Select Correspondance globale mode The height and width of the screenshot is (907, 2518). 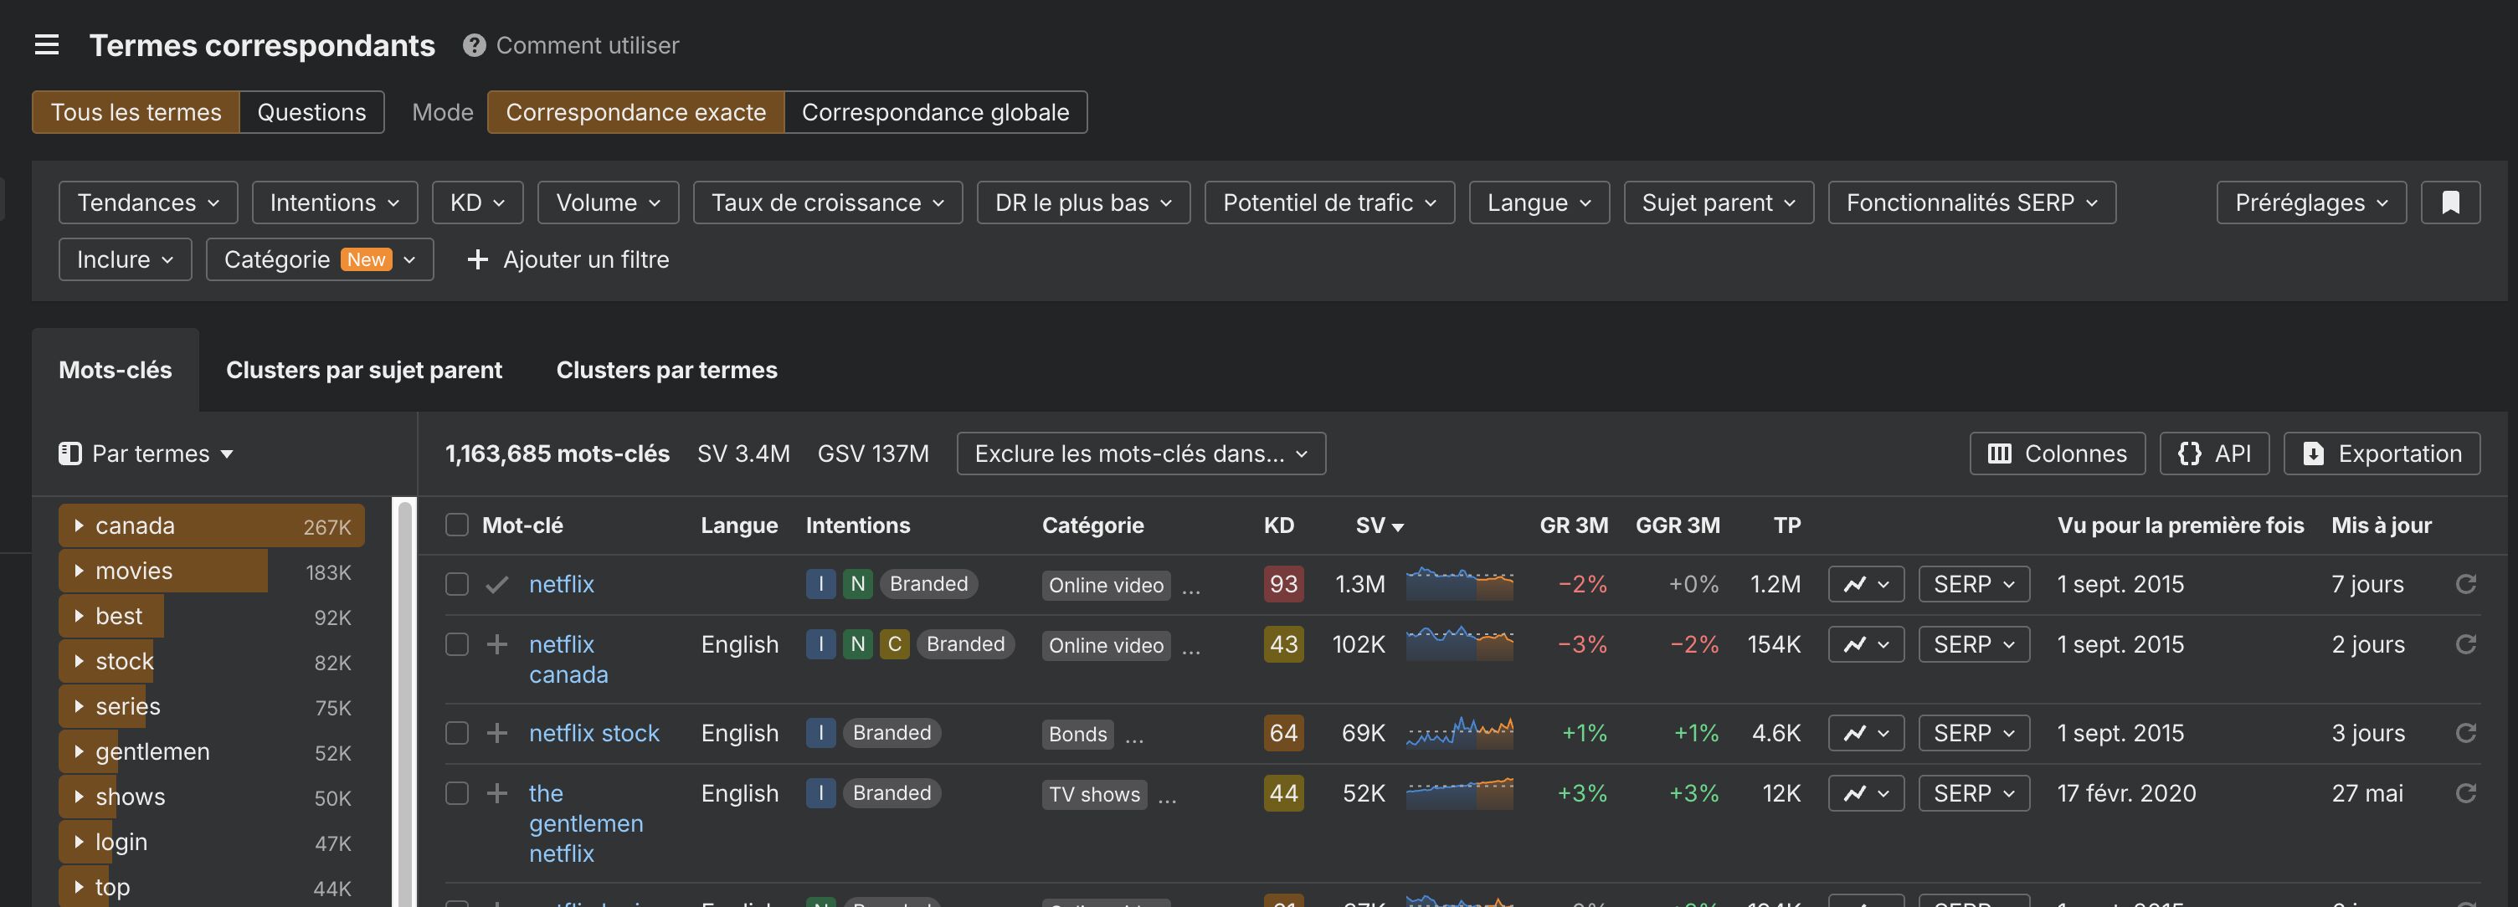click(935, 112)
